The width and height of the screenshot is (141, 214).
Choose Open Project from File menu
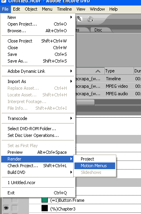tap(38, 24)
